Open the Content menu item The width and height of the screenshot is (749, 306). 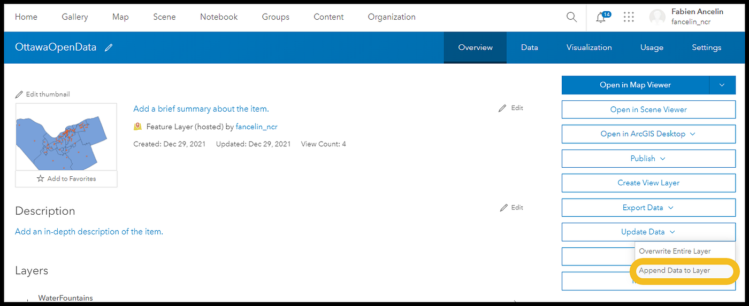(328, 17)
